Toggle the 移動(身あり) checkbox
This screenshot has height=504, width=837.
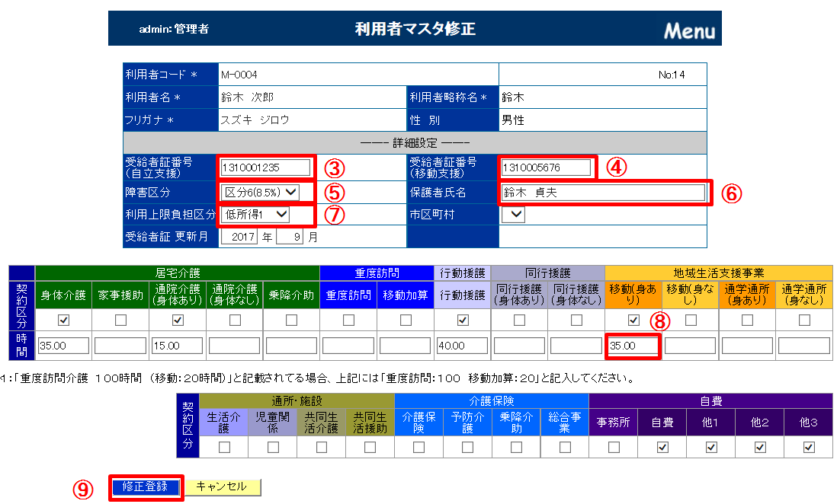pos(633,321)
